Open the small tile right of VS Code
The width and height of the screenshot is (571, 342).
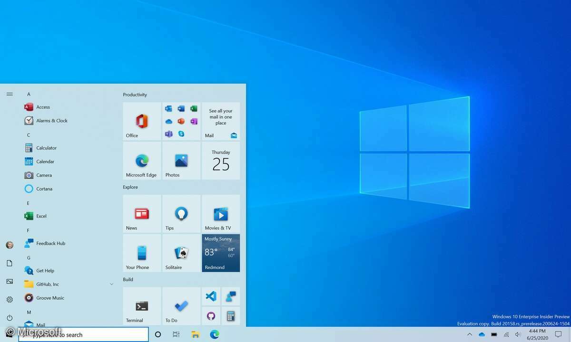231,296
